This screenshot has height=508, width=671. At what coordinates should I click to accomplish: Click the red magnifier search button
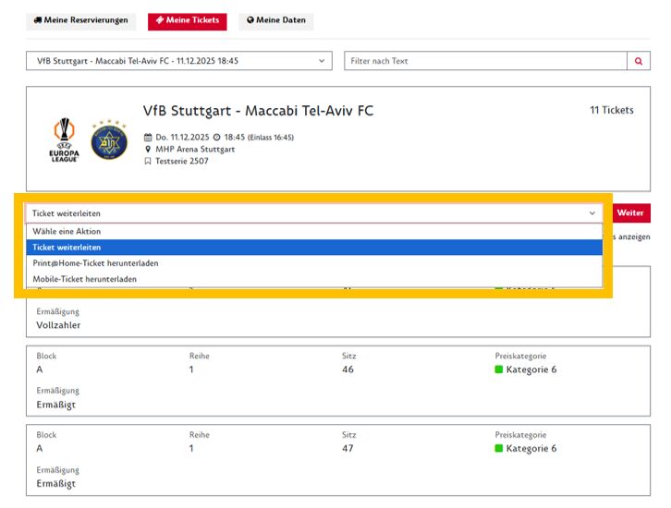point(638,61)
